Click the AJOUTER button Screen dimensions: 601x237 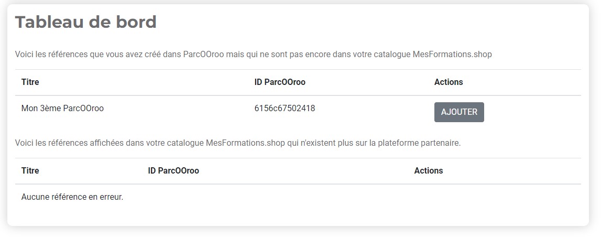pyautogui.click(x=459, y=112)
